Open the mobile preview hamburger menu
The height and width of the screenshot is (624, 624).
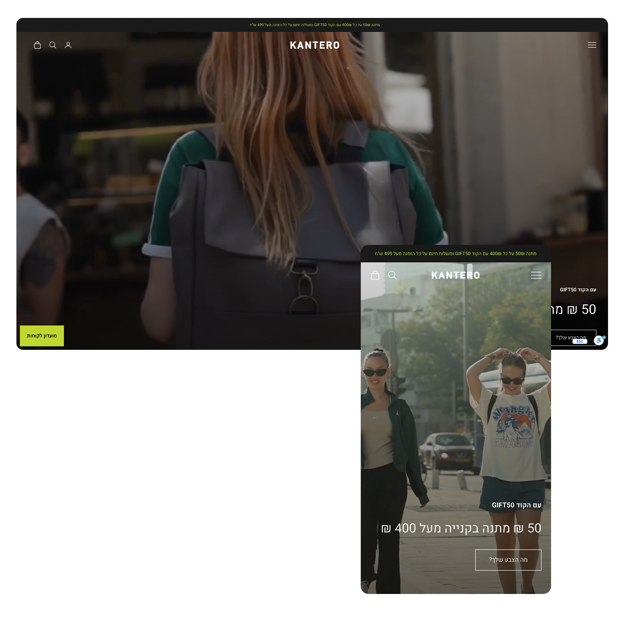coord(536,275)
